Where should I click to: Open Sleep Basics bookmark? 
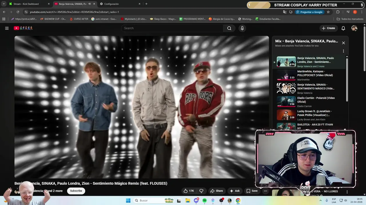click(x=163, y=19)
